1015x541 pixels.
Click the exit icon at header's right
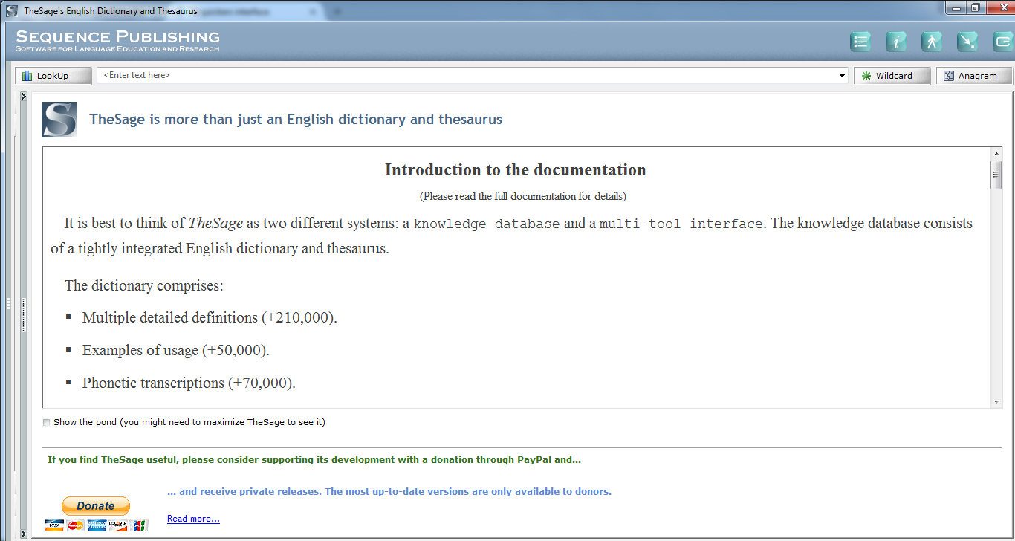pos(1003,42)
